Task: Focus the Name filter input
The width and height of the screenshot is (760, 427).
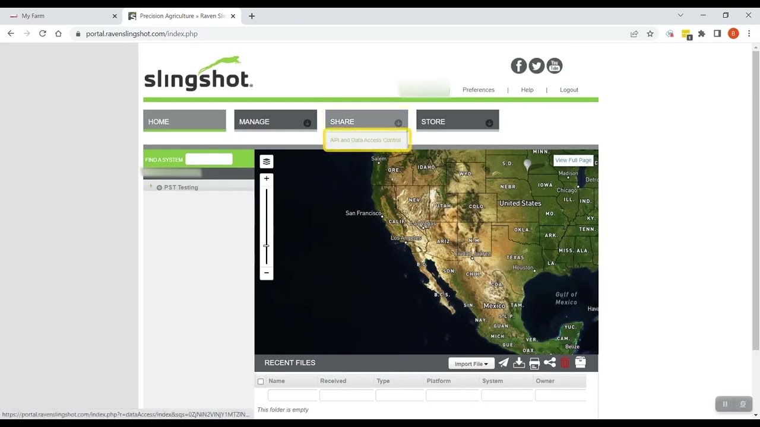Action: [293, 395]
